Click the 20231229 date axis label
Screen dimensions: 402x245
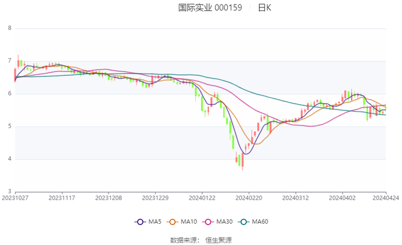[x=155, y=197]
